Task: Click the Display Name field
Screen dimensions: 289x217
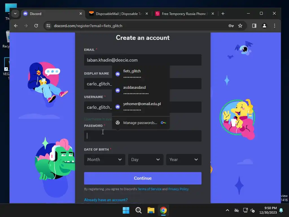Action: click(143, 84)
